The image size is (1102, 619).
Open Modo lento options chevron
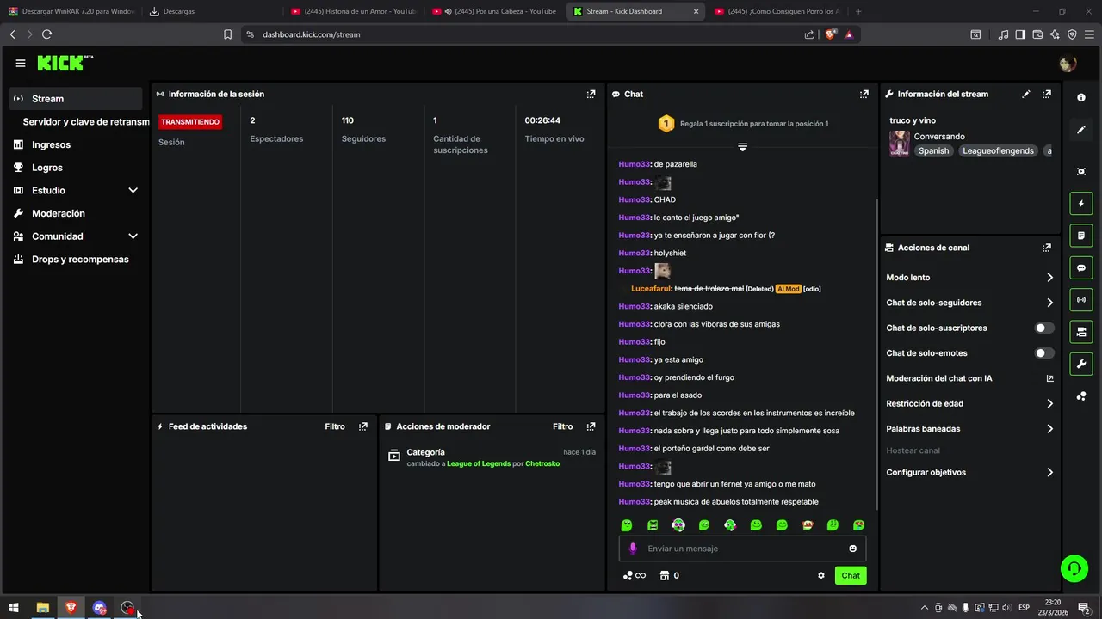click(x=1049, y=278)
